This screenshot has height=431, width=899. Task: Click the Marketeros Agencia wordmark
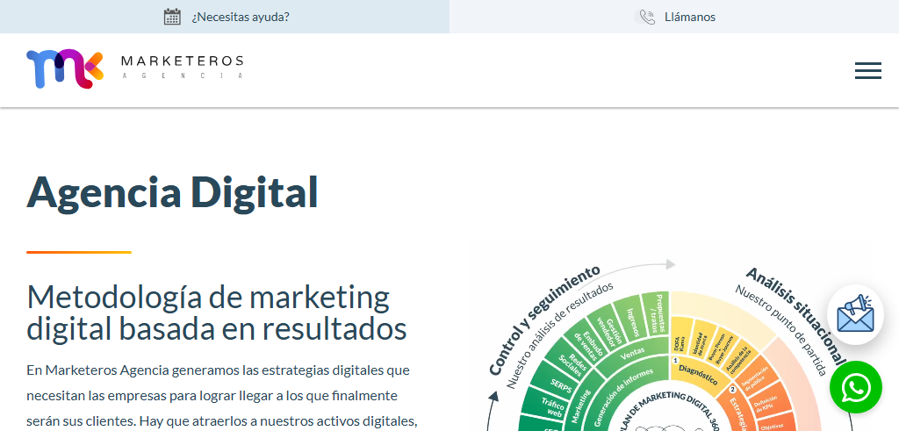(183, 67)
